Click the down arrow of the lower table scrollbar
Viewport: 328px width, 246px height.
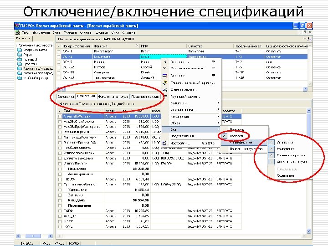coord(309,231)
